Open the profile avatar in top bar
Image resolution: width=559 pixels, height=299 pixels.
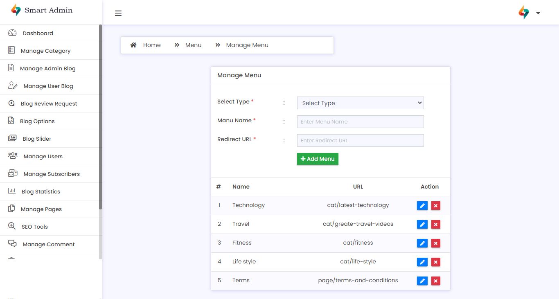(524, 12)
